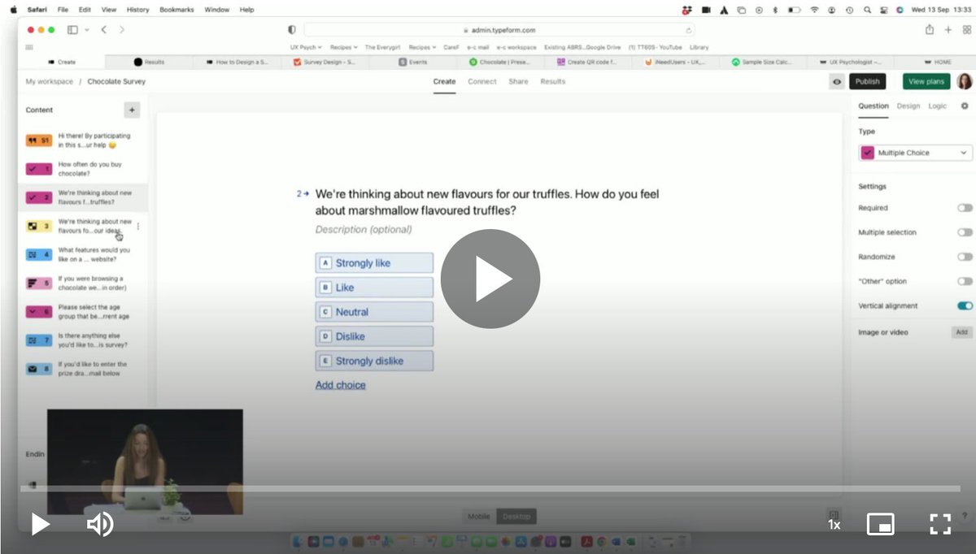Toggle the Required switch
The image size is (976, 554).
coord(965,208)
